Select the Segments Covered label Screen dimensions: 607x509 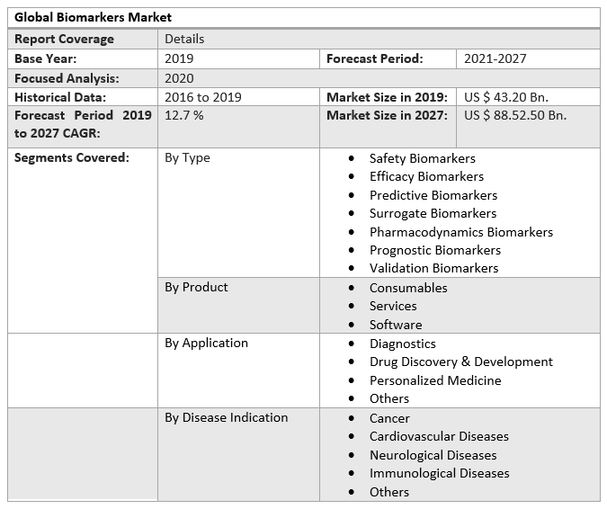[x=72, y=157]
